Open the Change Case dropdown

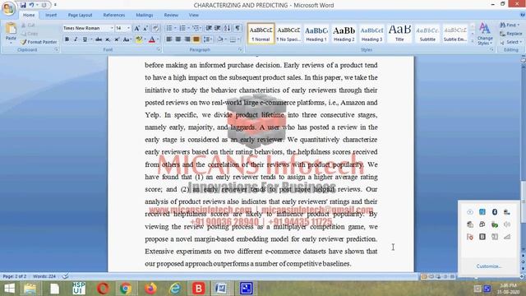(x=127, y=39)
